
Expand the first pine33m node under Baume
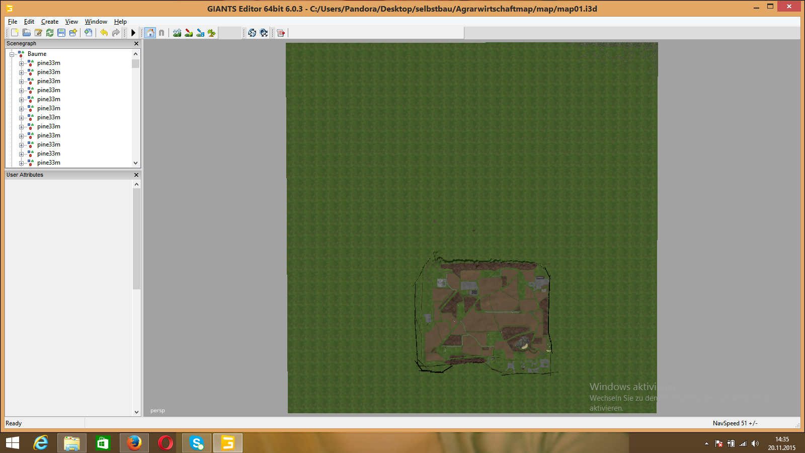pyautogui.click(x=21, y=63)
